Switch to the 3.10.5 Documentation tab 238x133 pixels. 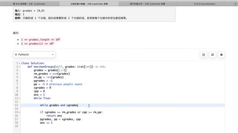click(x=205, y=4)
